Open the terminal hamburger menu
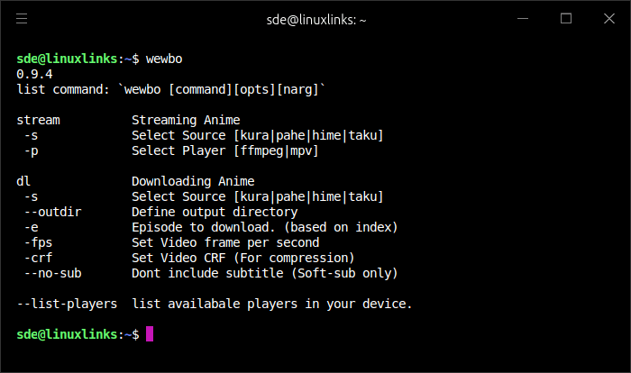This screenshot has width=631, height=373. pos(22,18)
